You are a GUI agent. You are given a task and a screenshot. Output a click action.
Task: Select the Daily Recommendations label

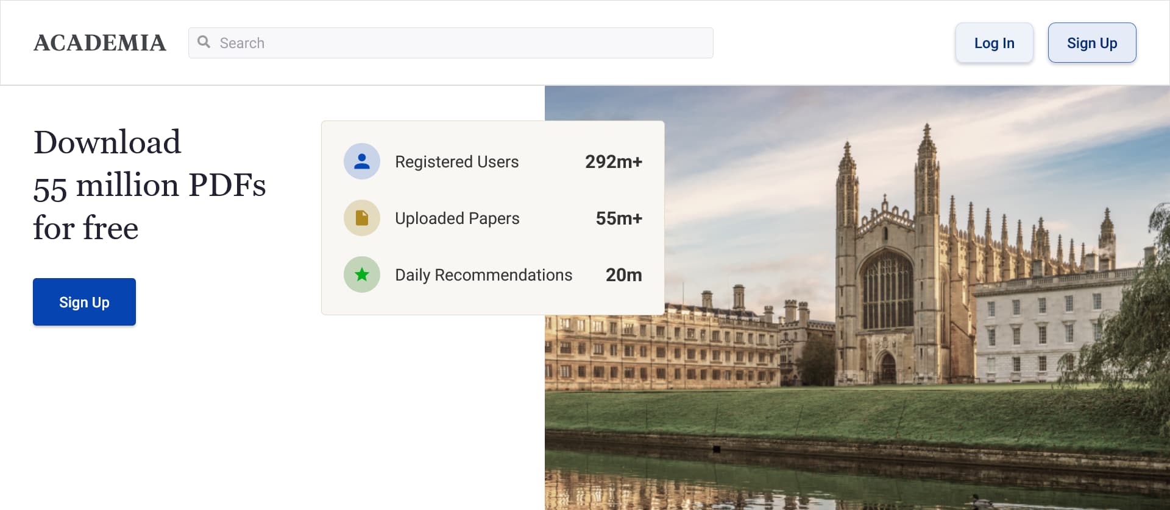483,275
